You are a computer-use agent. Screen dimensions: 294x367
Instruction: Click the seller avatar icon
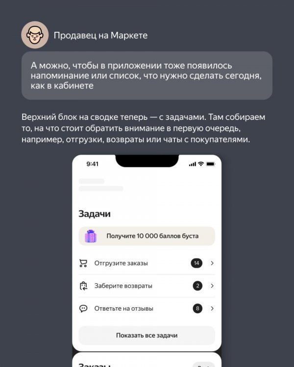(x=35, y=35)
